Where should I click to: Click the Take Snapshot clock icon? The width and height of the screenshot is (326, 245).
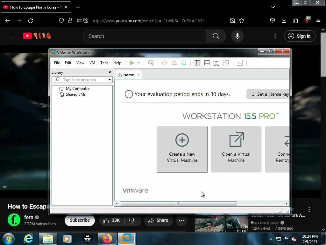coord(165,63)
